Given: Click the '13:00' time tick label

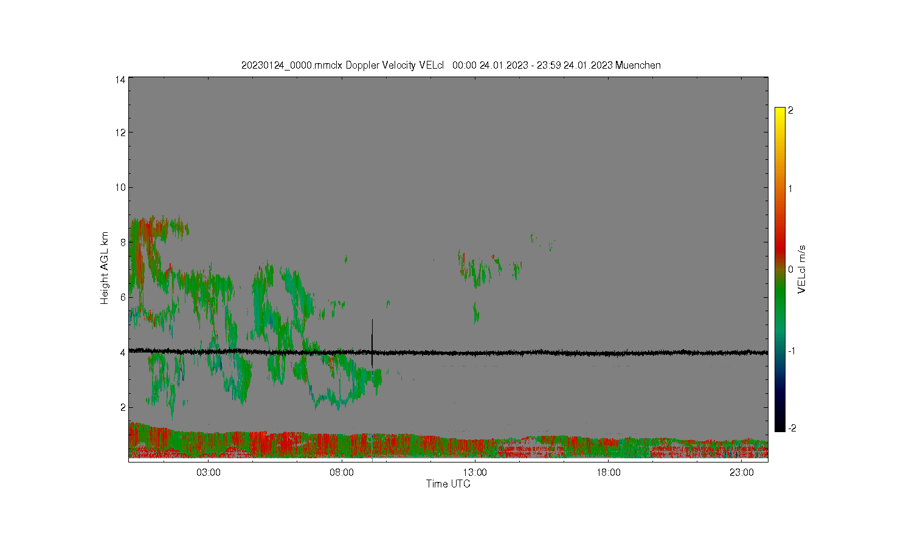Looking at the screenshot, I should tap(475, 473).
